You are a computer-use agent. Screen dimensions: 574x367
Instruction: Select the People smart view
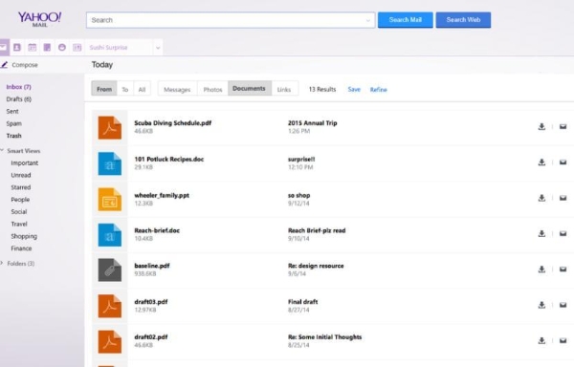tap(20, 200)
